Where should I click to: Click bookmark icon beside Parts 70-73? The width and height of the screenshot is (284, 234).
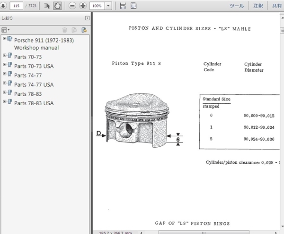point(10,55)
